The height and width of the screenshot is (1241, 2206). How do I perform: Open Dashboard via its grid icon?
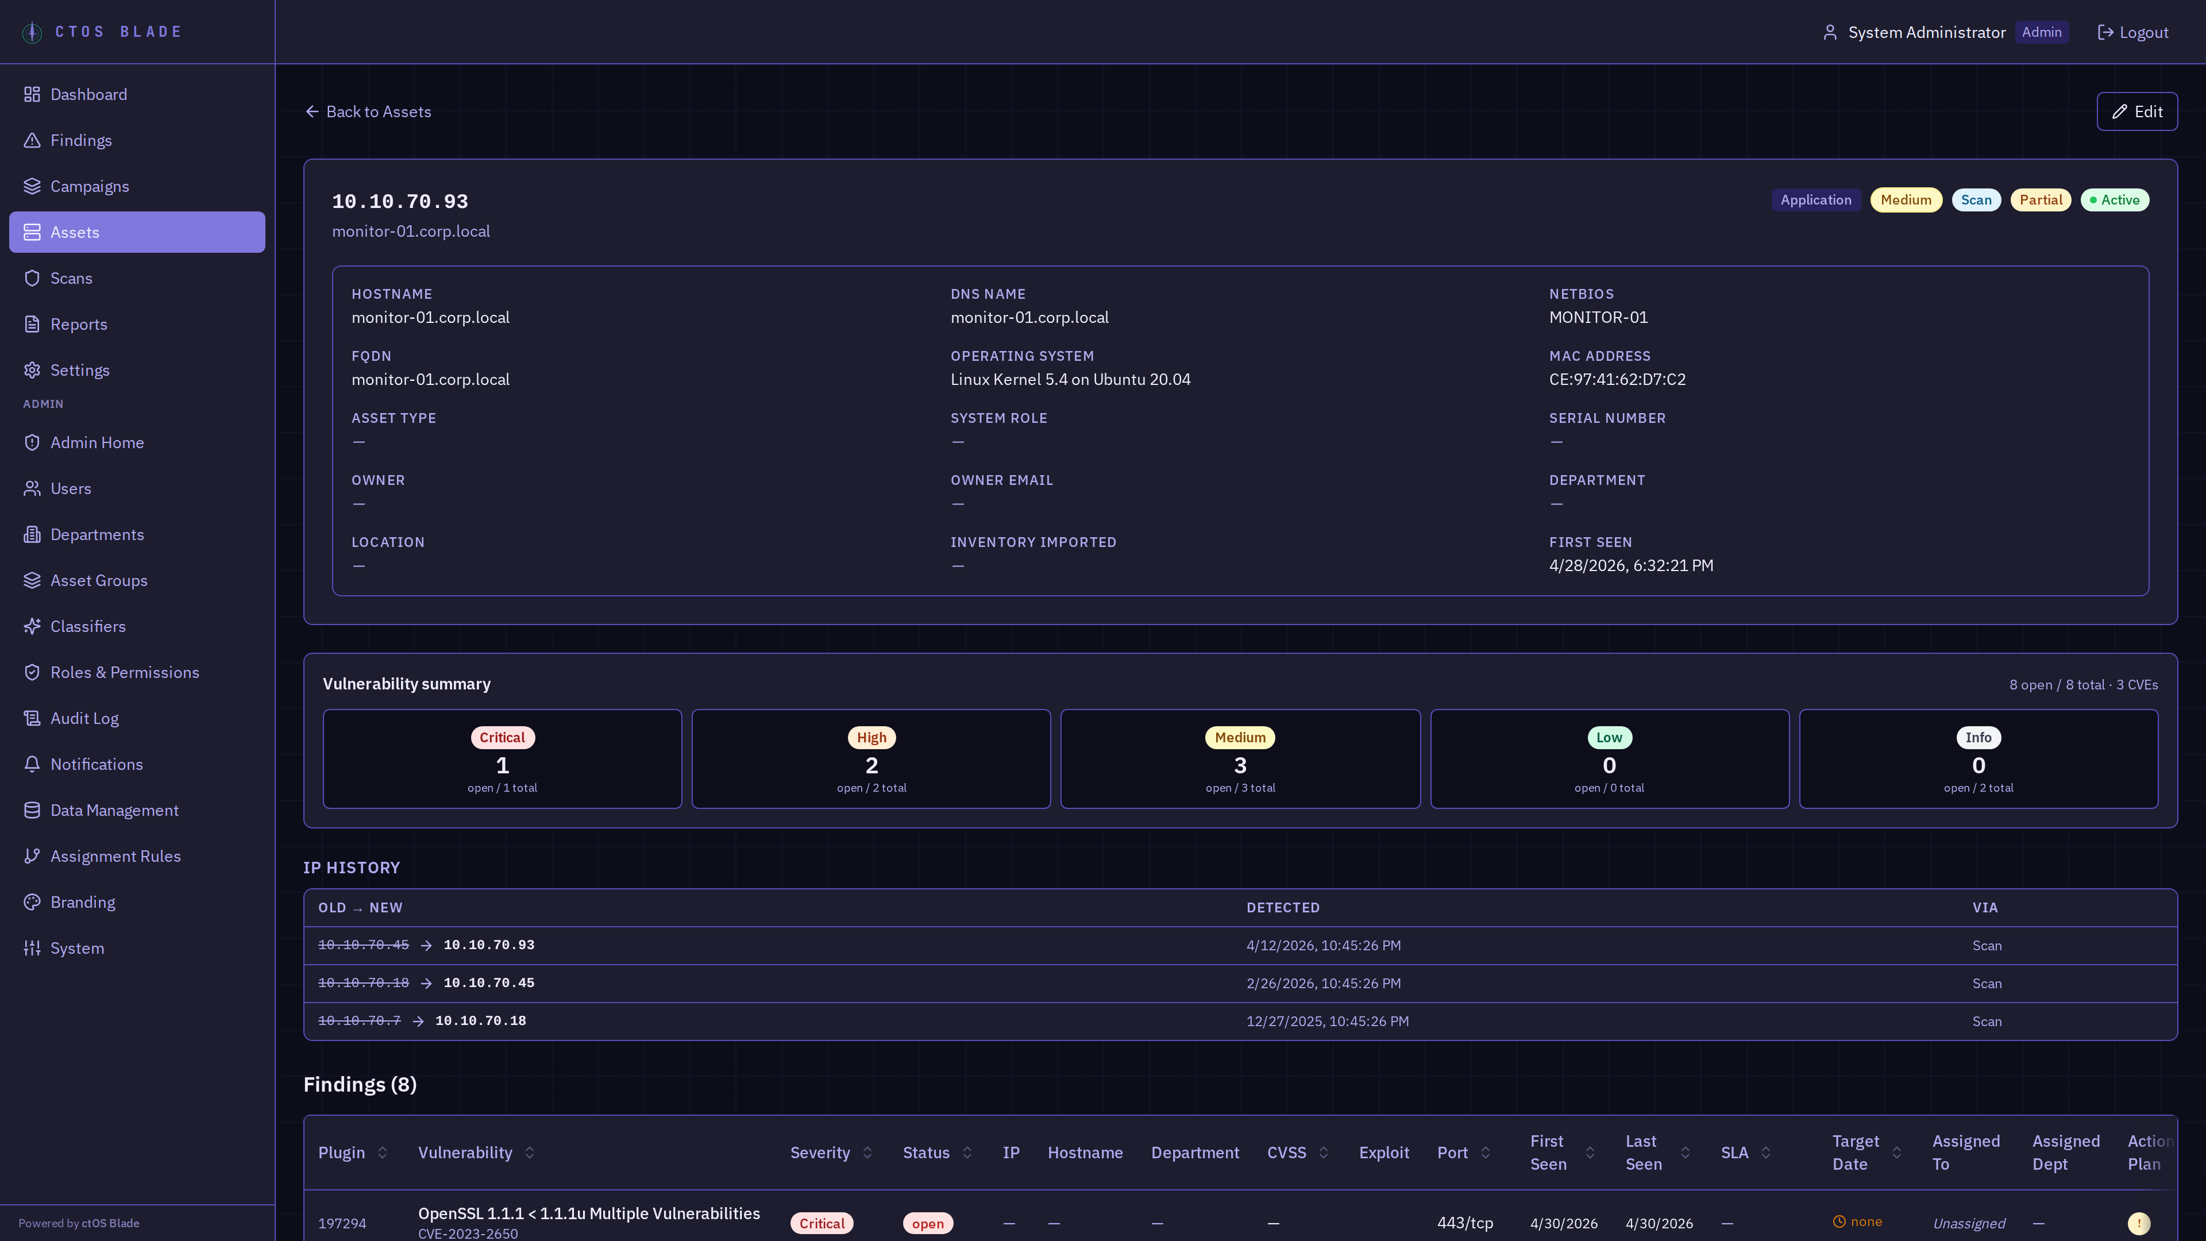coord(32,94)
